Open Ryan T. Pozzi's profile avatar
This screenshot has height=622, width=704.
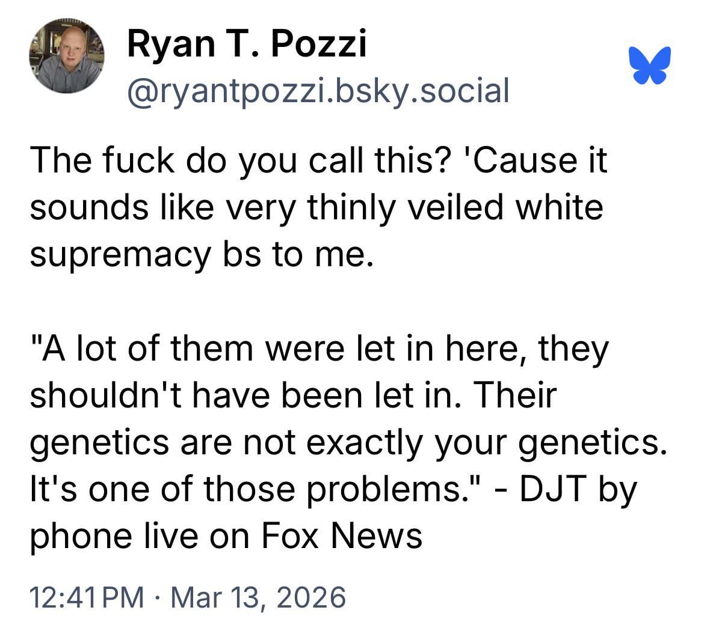point(66,56)
